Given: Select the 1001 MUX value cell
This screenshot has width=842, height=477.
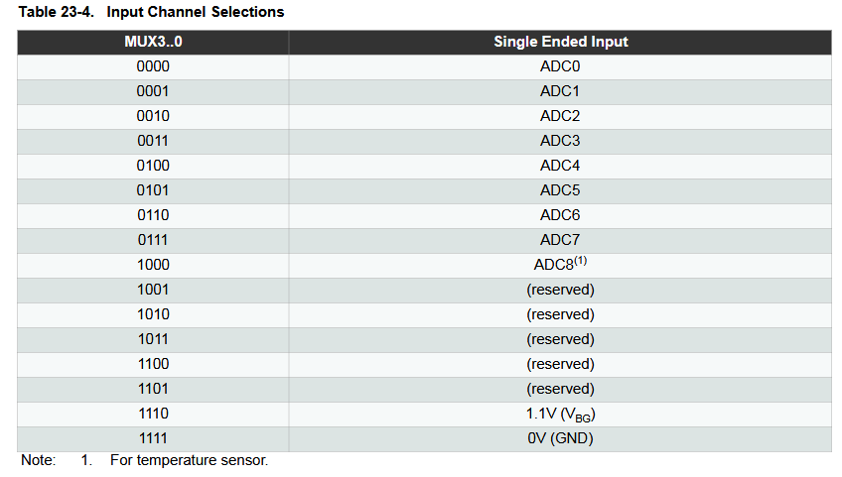Looking at the screenshot, I should (153, 290).
